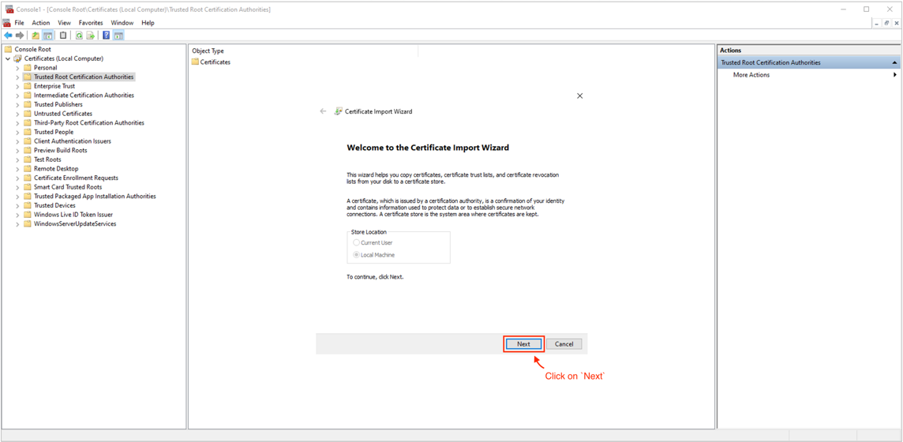The height and width of the screenshot is (442, 903).
Task: Collapse the Certificates (Local Computer) node
Action: 7,58
